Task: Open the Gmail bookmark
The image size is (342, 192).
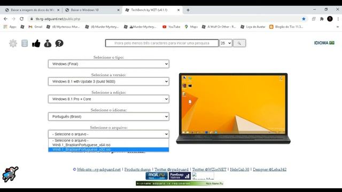Action: click(35, 27)
